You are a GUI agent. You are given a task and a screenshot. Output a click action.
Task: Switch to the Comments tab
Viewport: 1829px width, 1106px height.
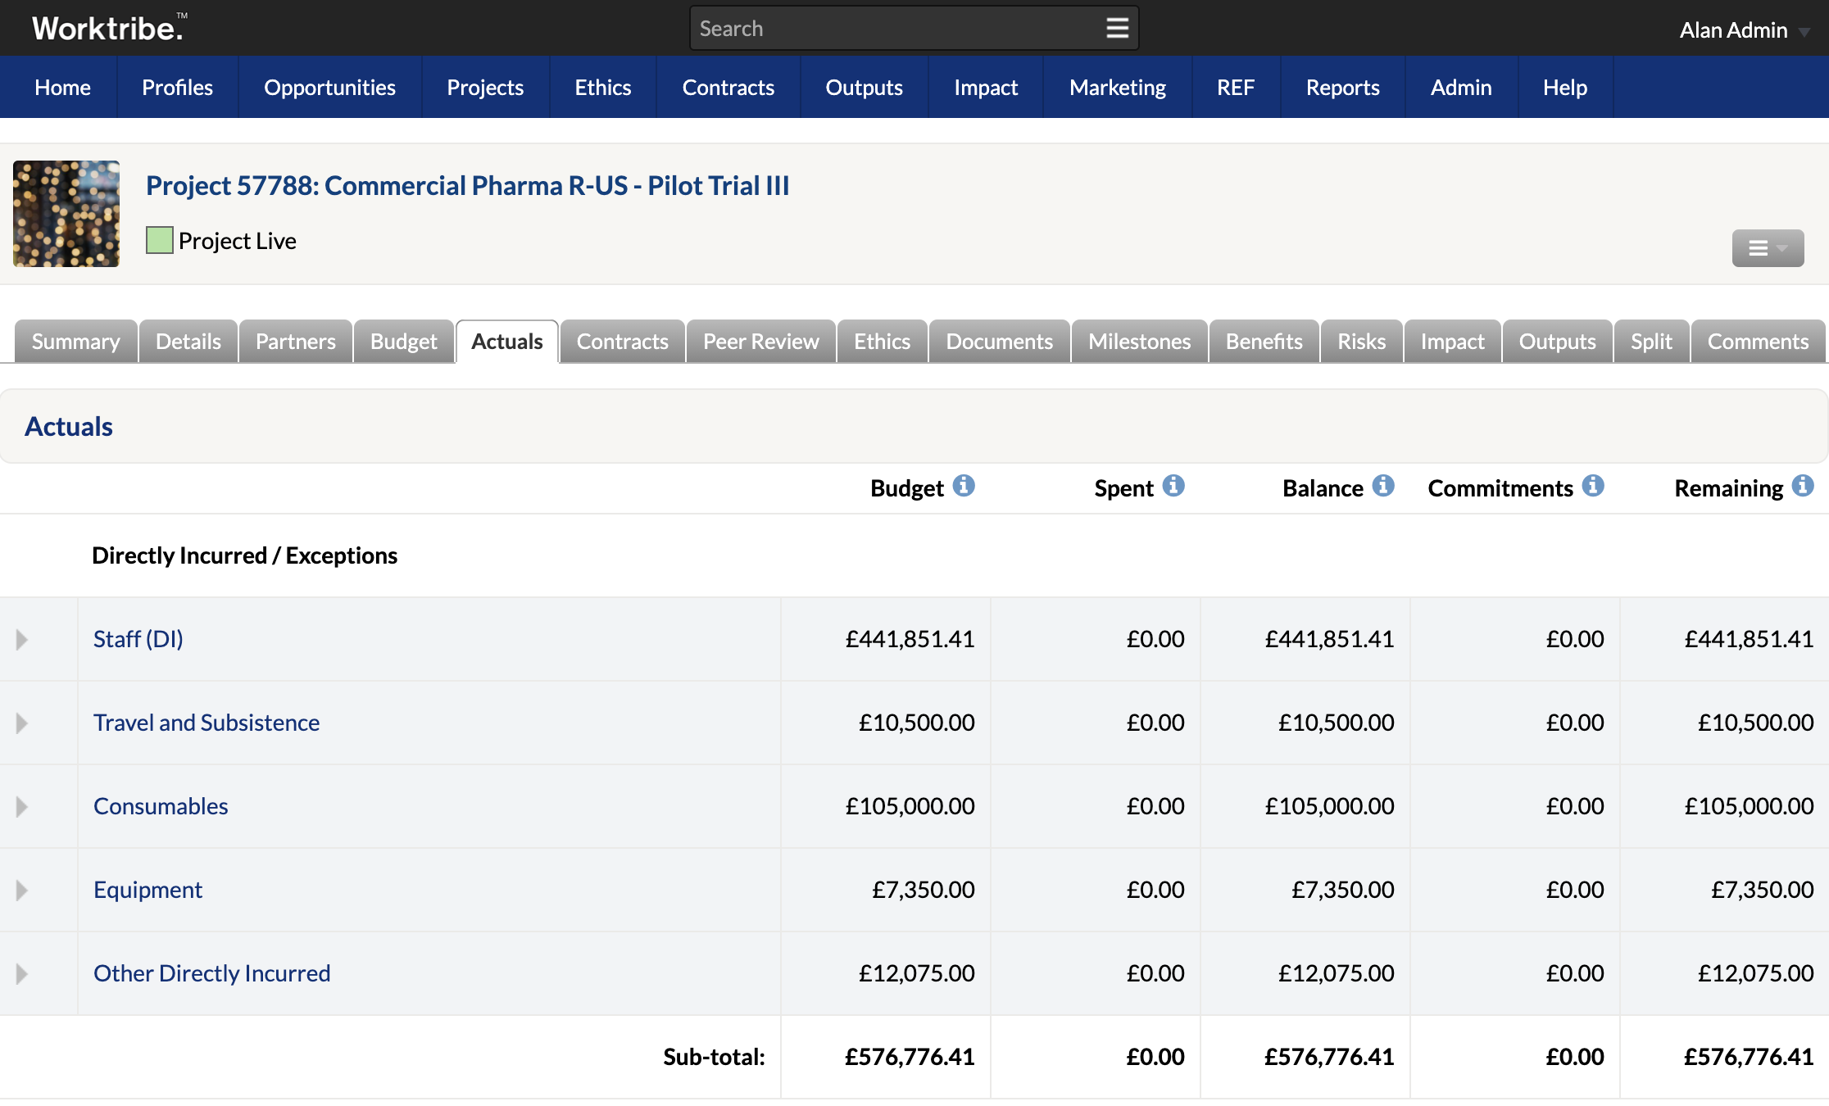point(1758,341)
